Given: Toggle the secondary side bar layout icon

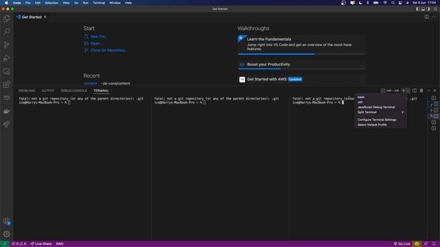Looking at the screenshot, I should pyautogui.click(x=428, y=9).
